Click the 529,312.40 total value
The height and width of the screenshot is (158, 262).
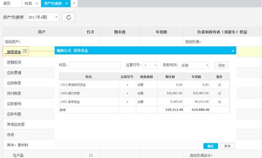coord(174,110)
